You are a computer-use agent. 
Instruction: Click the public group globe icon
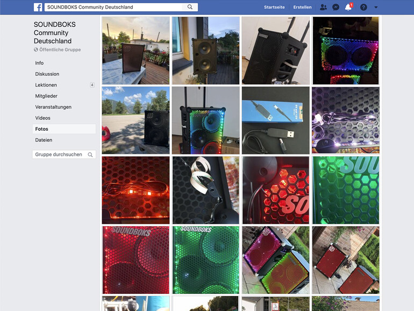[x=36, y=50]
